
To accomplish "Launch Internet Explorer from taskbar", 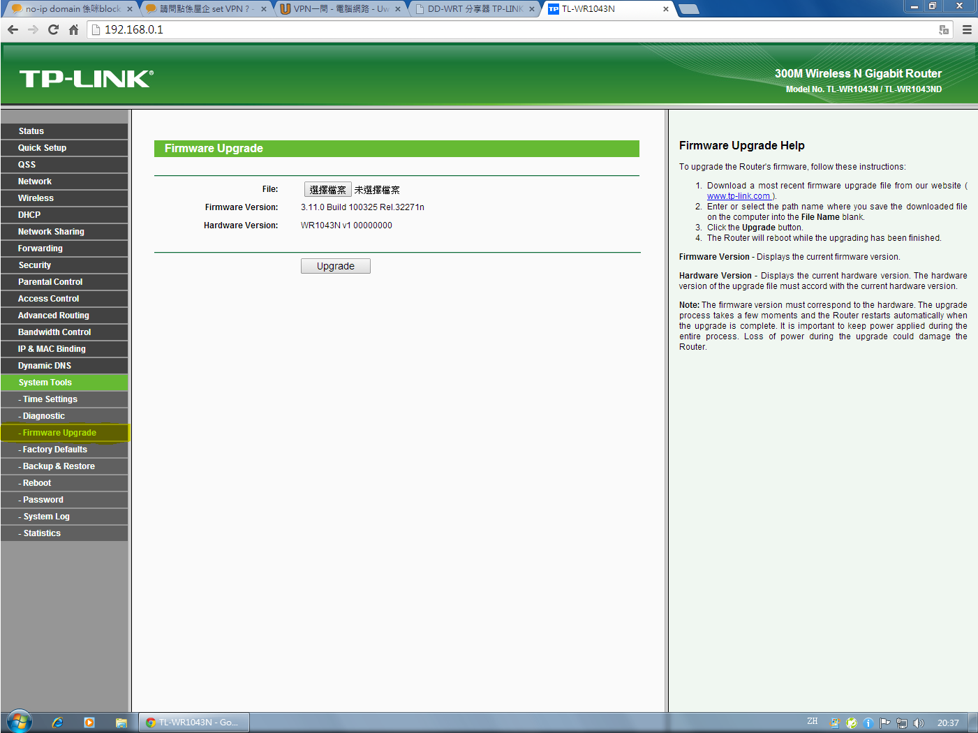I will [x=57, y=723].
